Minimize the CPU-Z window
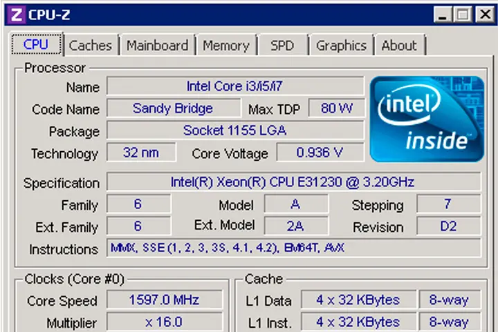Image resolution: width=498 pixels, height=332 pixels. (443, 14)
